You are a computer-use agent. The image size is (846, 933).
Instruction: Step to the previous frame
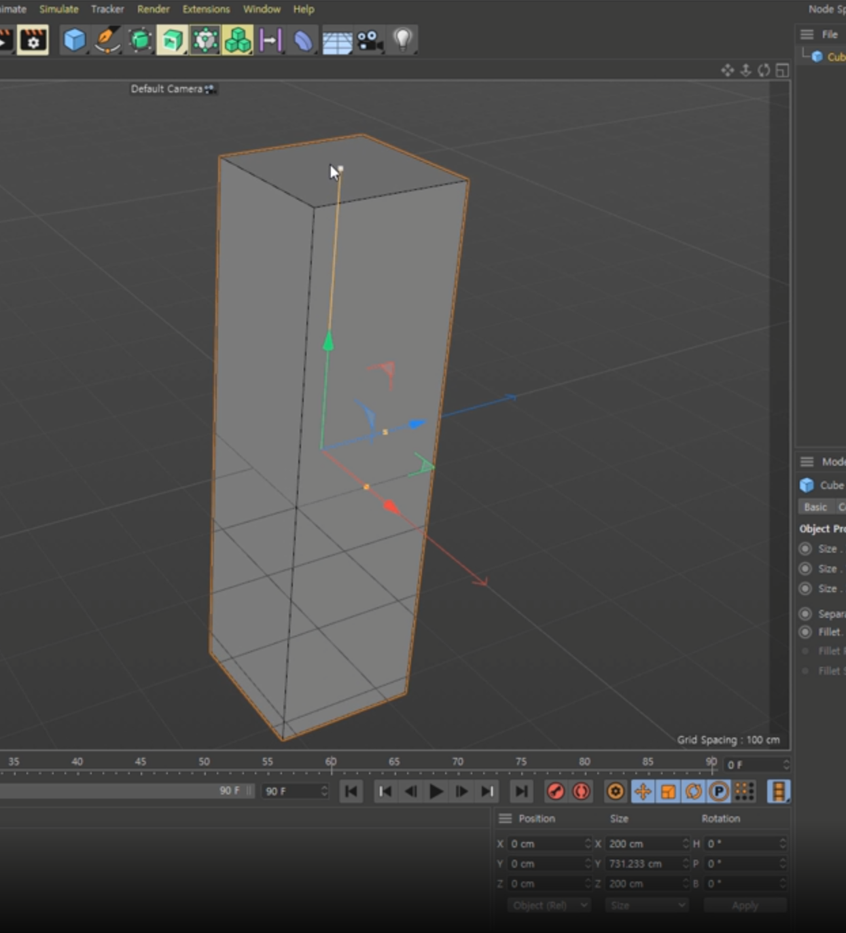pyautogui.click(x=410, y=792)
